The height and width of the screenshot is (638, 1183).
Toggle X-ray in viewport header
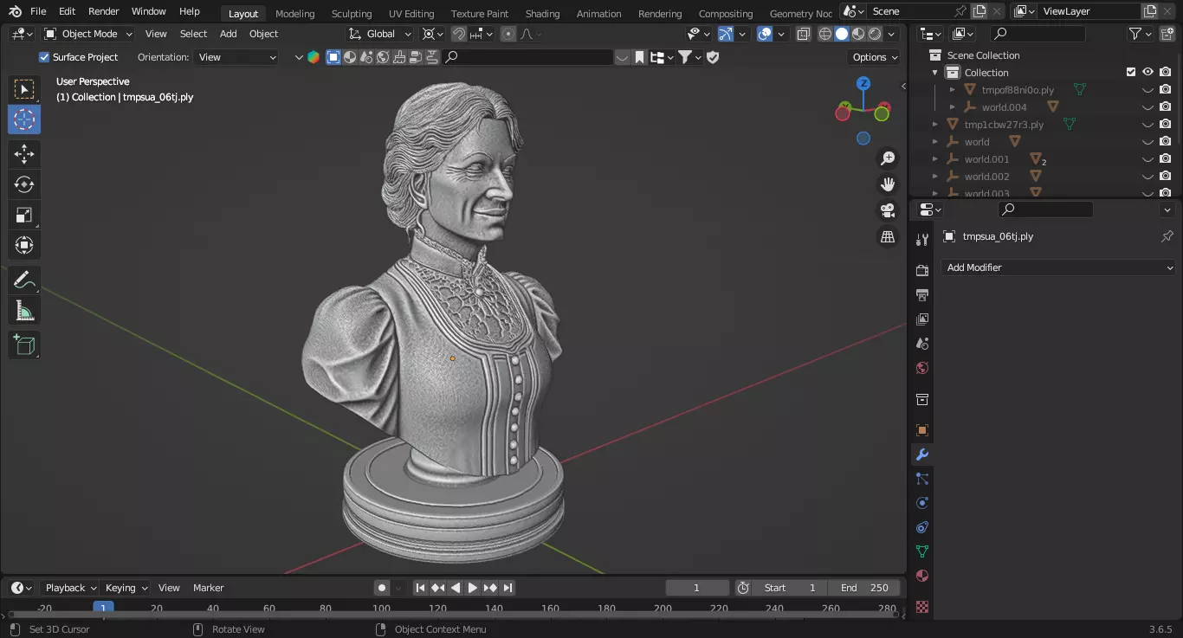coord(803,34)
